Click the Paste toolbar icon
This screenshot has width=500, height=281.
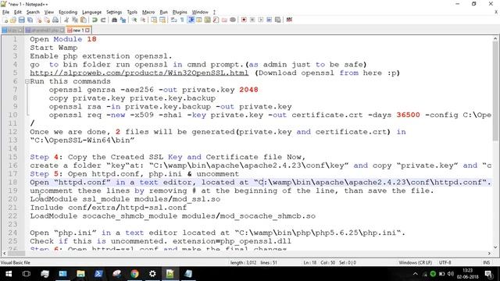click(84, 20)
